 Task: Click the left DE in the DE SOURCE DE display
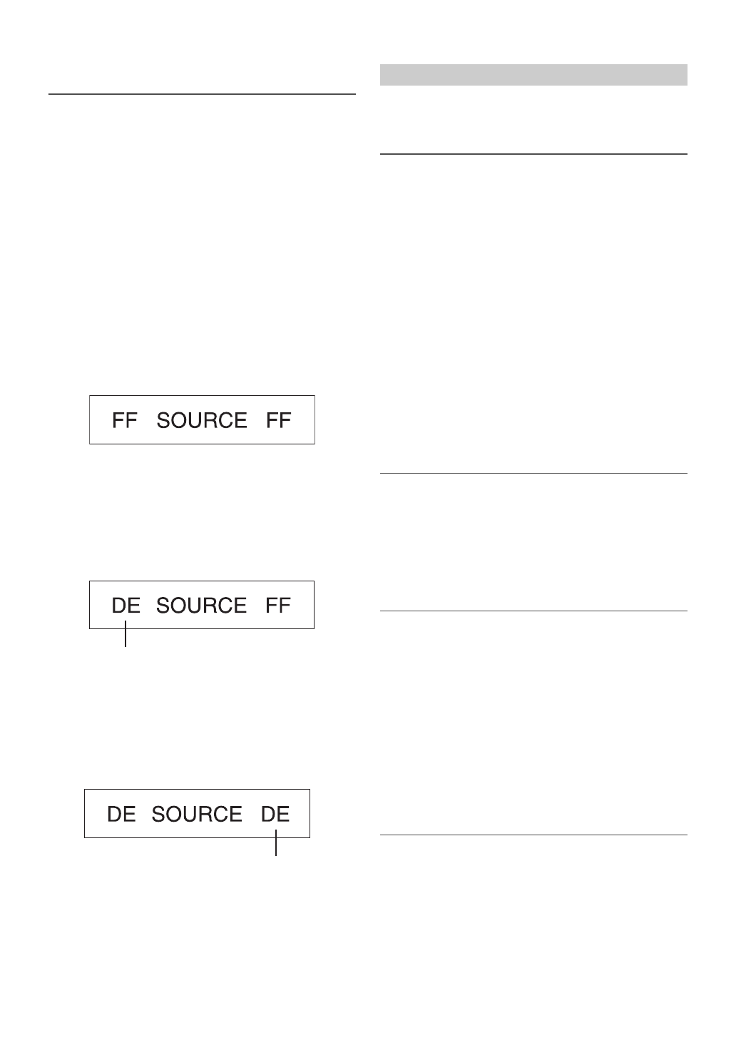click(x=121, y=814)
